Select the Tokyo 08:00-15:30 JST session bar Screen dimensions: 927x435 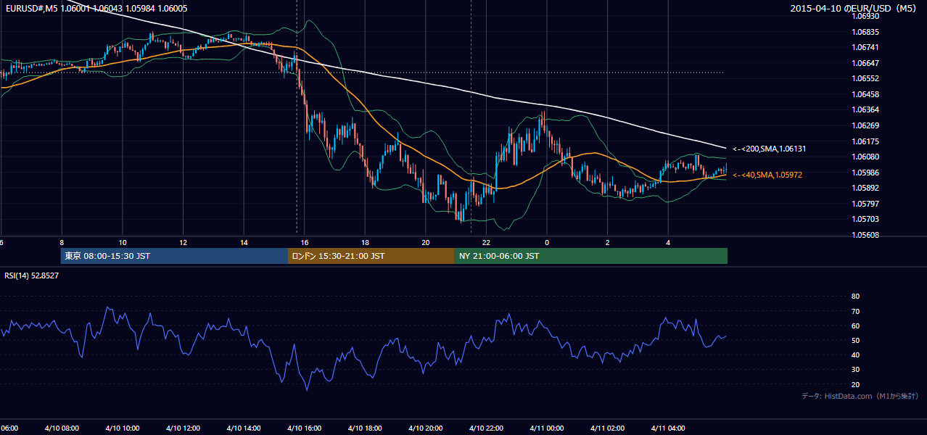coord(174,256)
